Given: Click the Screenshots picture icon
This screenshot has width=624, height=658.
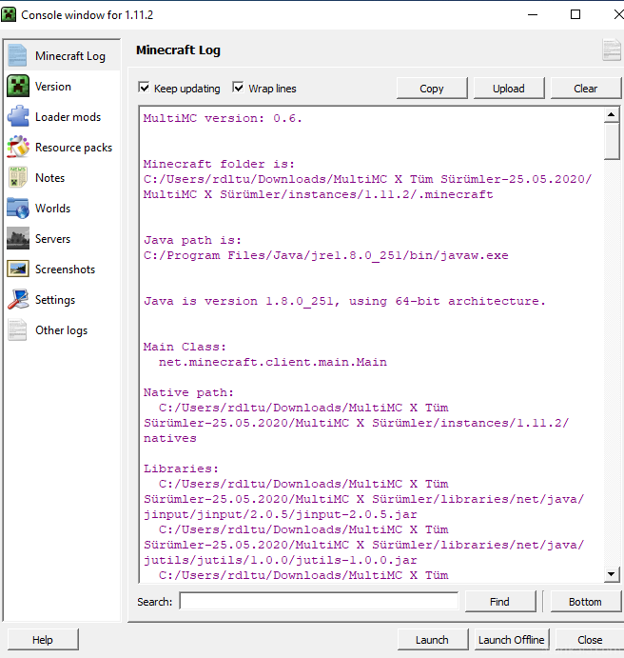Looking at the screenshot, I should (18, 269).
